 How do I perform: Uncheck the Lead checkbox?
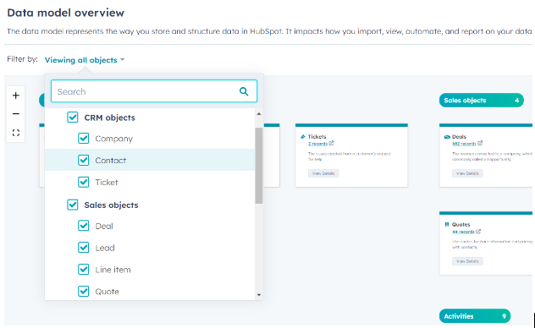pos(83,248)
